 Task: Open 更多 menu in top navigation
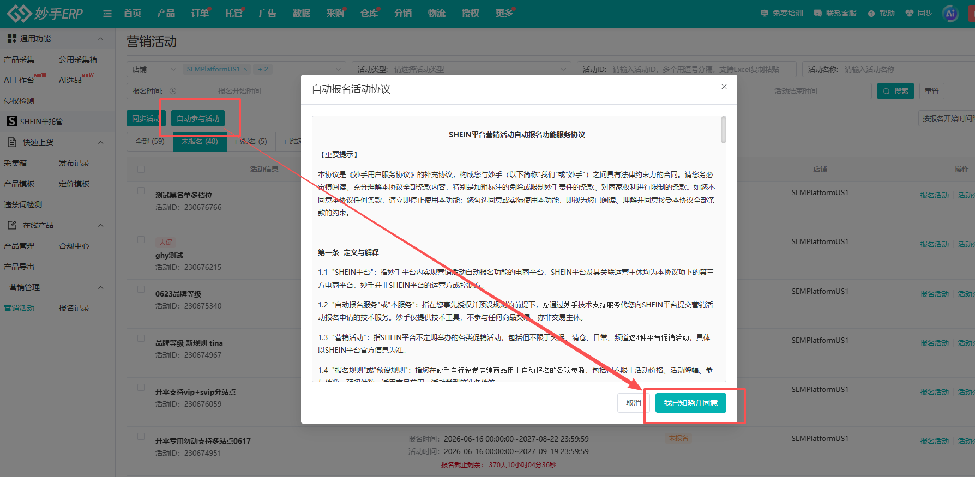(504, 14)
